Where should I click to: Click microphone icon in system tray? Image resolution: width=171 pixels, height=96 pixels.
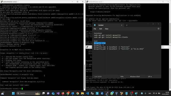(145, 93)
